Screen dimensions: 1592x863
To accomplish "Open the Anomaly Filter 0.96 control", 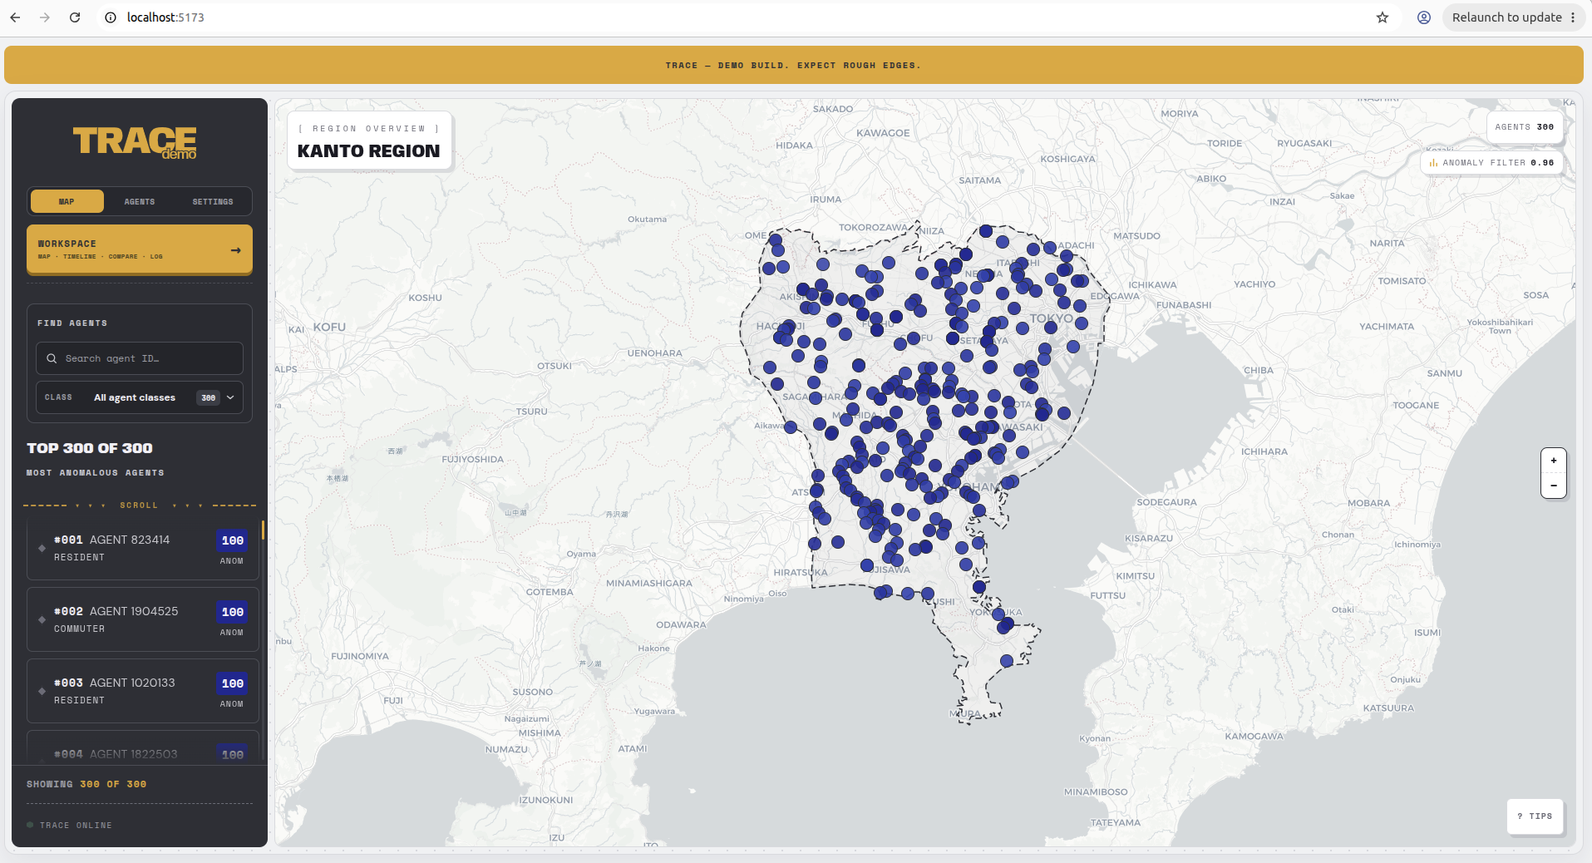I will [x=1491, y=163].
